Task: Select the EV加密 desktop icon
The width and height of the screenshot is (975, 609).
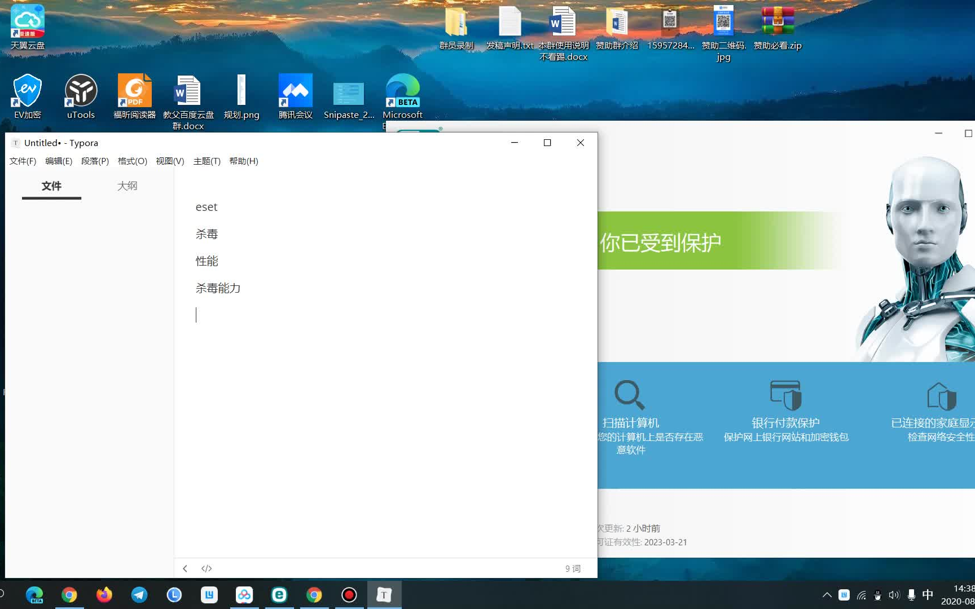Action: 28,96
